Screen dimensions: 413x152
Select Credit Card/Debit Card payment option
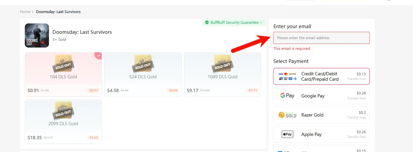pos(321,76)
